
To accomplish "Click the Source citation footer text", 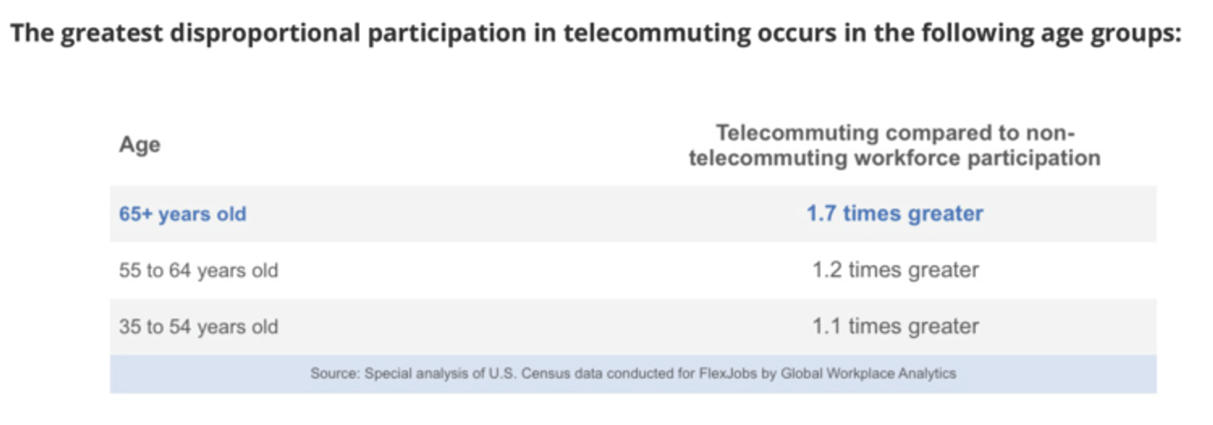I will click(x=633, y=374).
